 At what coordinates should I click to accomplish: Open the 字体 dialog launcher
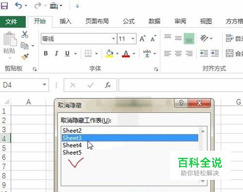coord(156,70)
